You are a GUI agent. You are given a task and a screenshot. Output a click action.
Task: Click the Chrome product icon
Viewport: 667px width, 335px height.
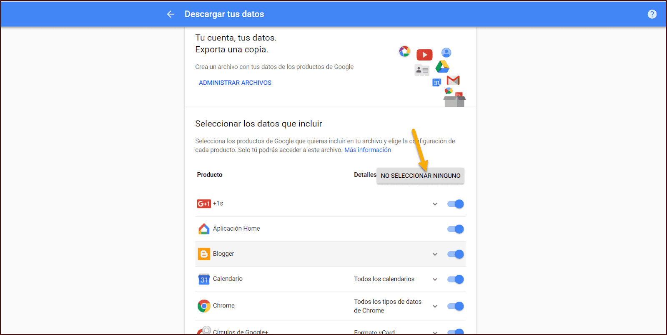click(204, 306)
